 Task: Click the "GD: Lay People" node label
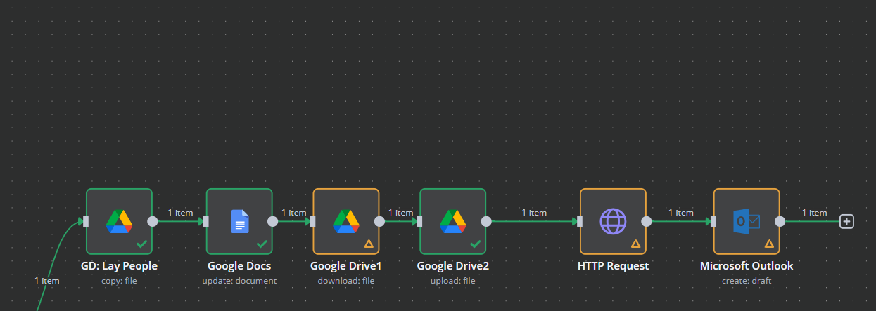tap(119, 266)
